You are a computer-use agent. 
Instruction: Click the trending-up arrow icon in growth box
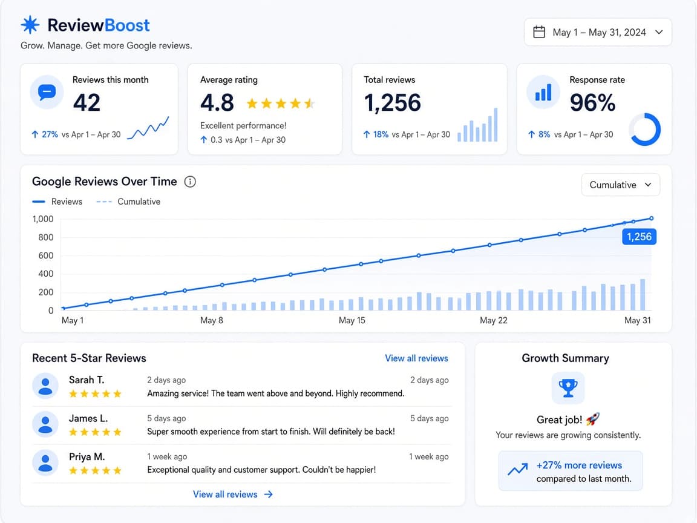coord(518,469)
